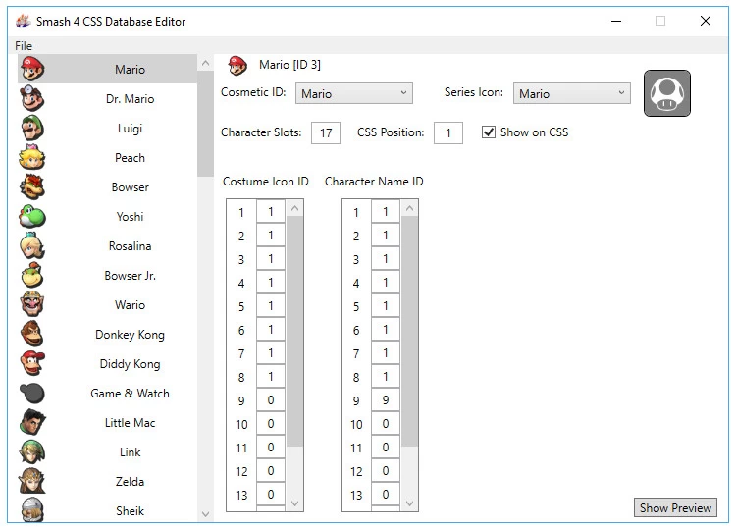Image resolution: width=736 pixels, height=530 pixels.
Task: Select the "Bowser Jr." list entry text
Action: 130,276
